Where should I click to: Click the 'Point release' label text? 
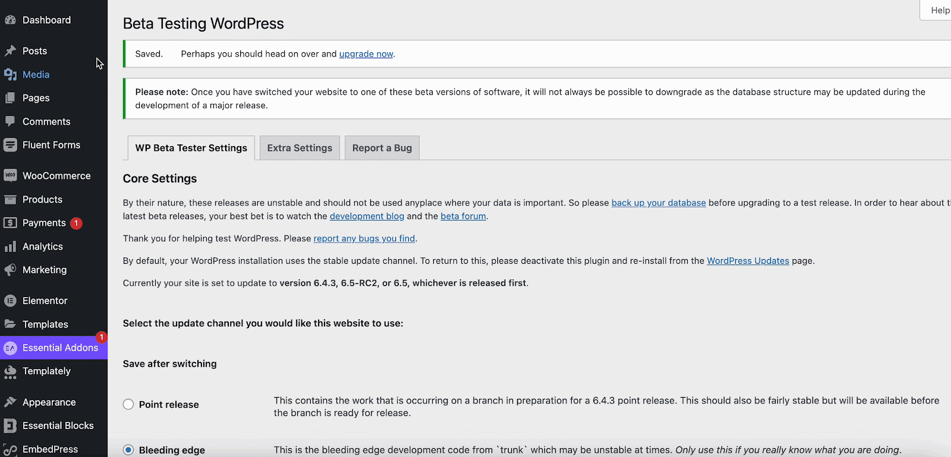[x=169, y=405]
